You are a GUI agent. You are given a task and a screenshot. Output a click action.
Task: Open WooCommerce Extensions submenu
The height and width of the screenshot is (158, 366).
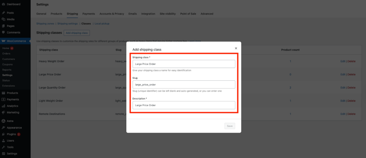pyautogui.click(x=9, y=86)
